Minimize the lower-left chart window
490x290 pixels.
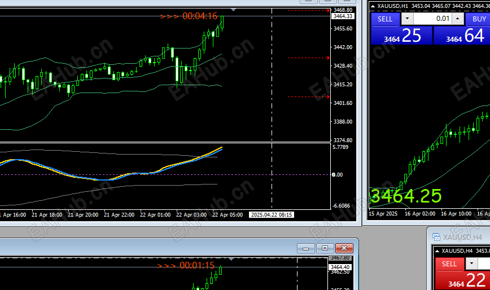coord(306,248)
